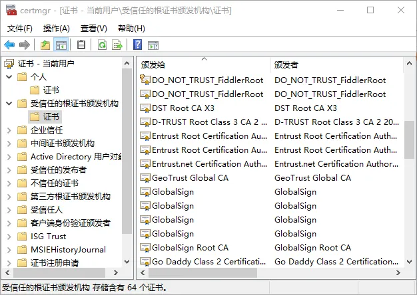Click the certmgr app icon in title bar
The image size is (417, 295).
(11, 11)
